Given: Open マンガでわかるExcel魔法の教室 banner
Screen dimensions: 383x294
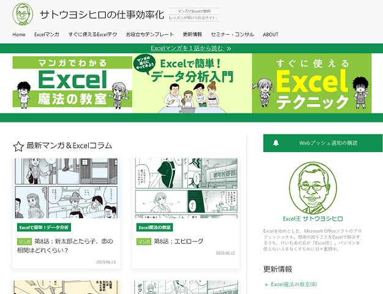Looking at the screenshot, I should click(x=72, y=82).
